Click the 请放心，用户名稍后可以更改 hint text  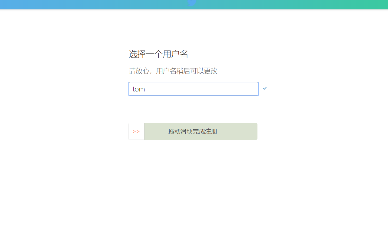[x=173, y=71]
